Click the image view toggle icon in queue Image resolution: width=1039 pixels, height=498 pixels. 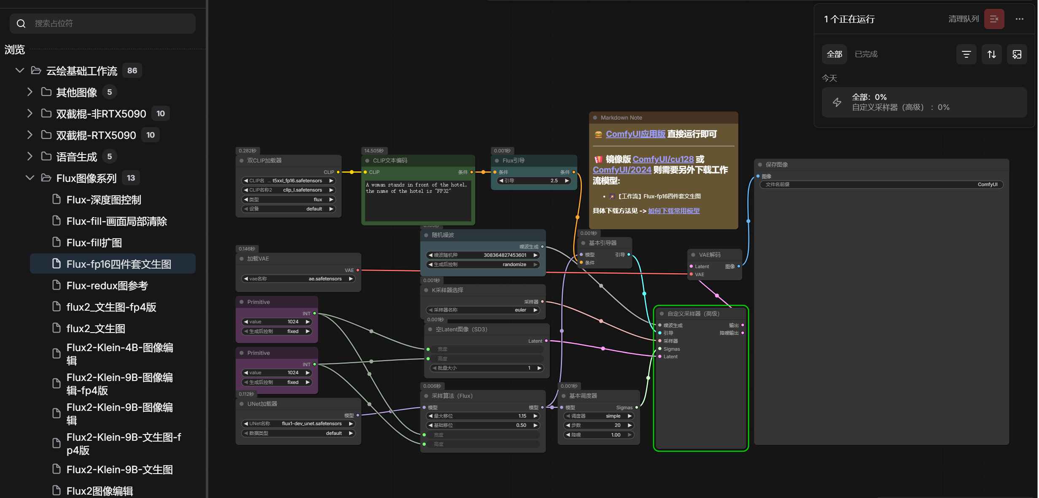coord(1017,54)
